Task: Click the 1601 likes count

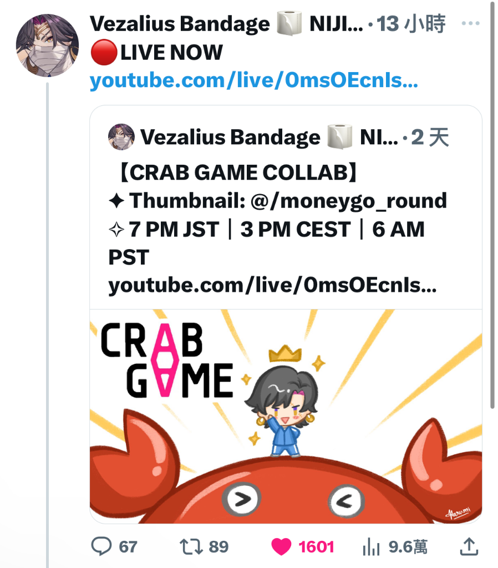Action: [316, 547]
